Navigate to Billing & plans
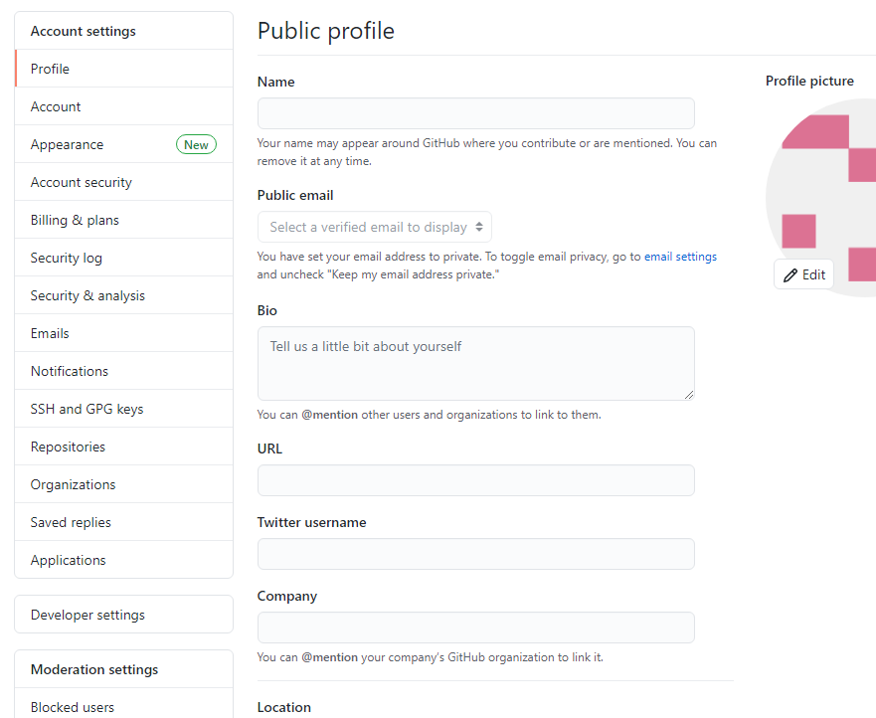The height and width of the screenshot is (718, 876). (75, 220)
